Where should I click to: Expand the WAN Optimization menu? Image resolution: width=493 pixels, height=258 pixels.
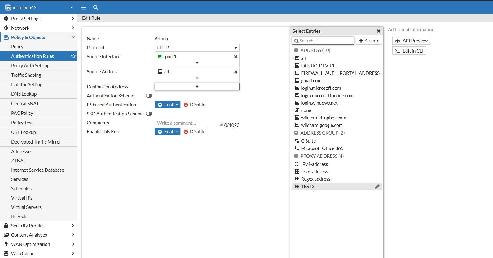coord(73,244)
